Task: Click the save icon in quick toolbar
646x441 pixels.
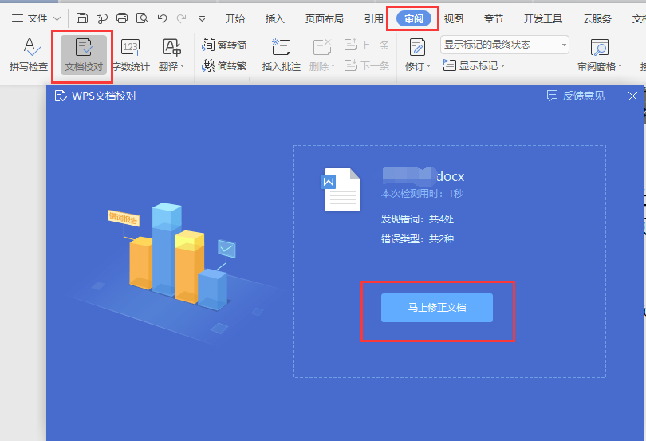Action: coord(82,18)
